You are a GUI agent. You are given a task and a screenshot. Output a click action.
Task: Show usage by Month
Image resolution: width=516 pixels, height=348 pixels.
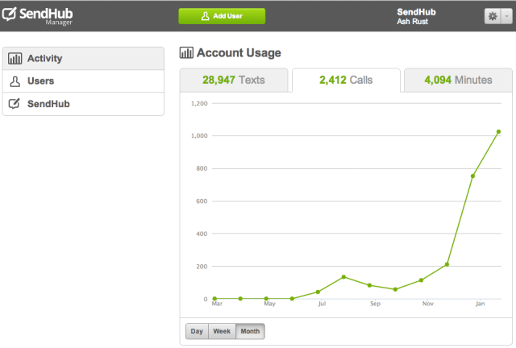[x=250, y=331]
